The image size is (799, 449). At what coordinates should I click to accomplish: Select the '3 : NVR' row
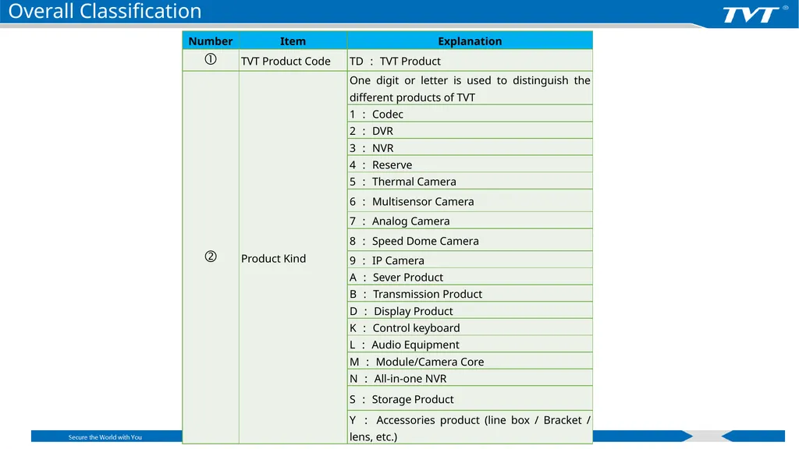pos(470,147)
